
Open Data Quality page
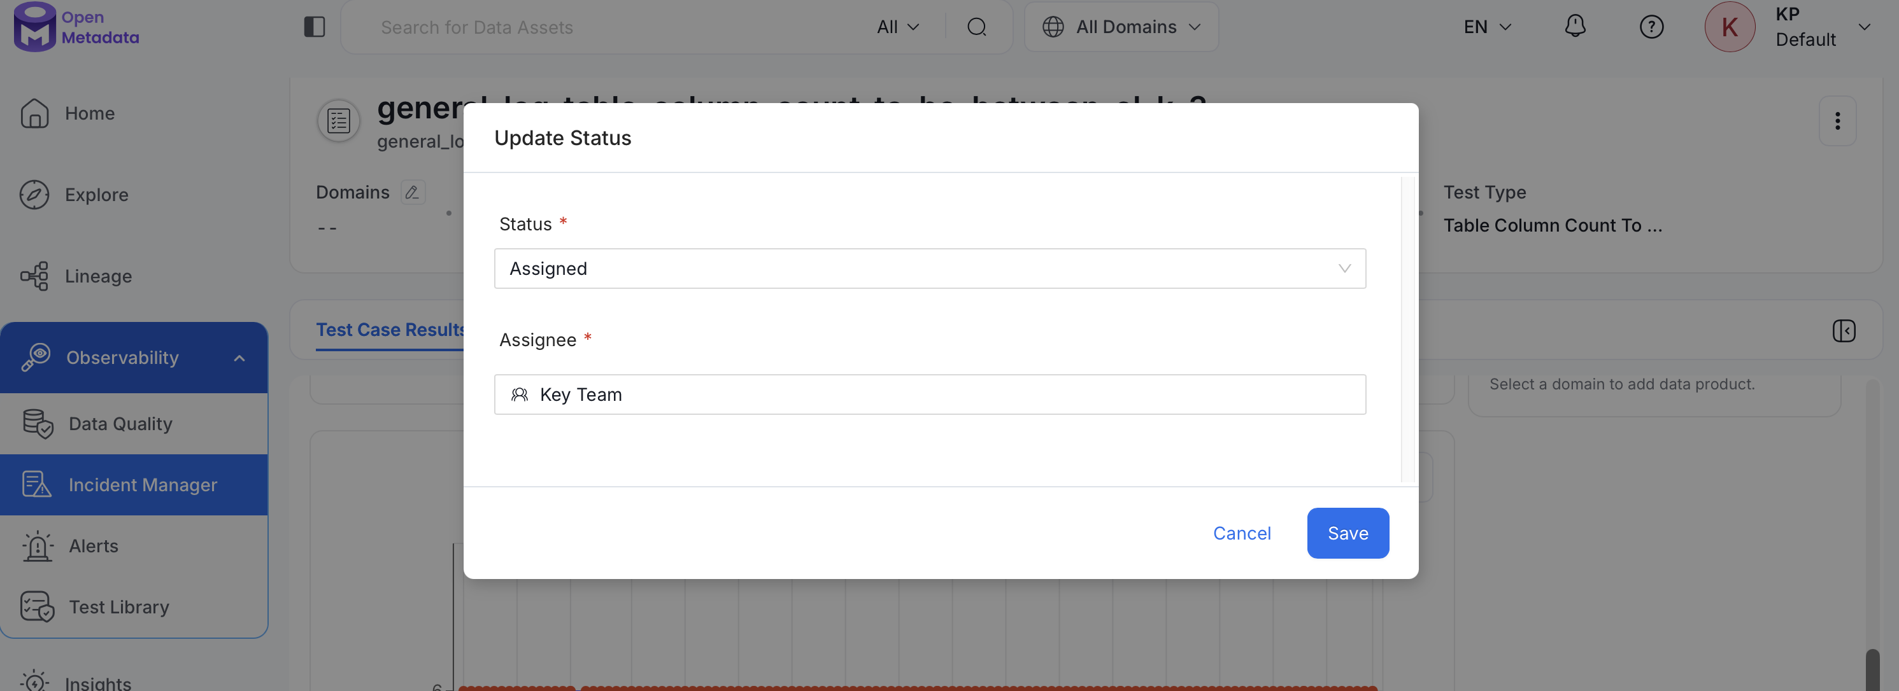(134, 424)
